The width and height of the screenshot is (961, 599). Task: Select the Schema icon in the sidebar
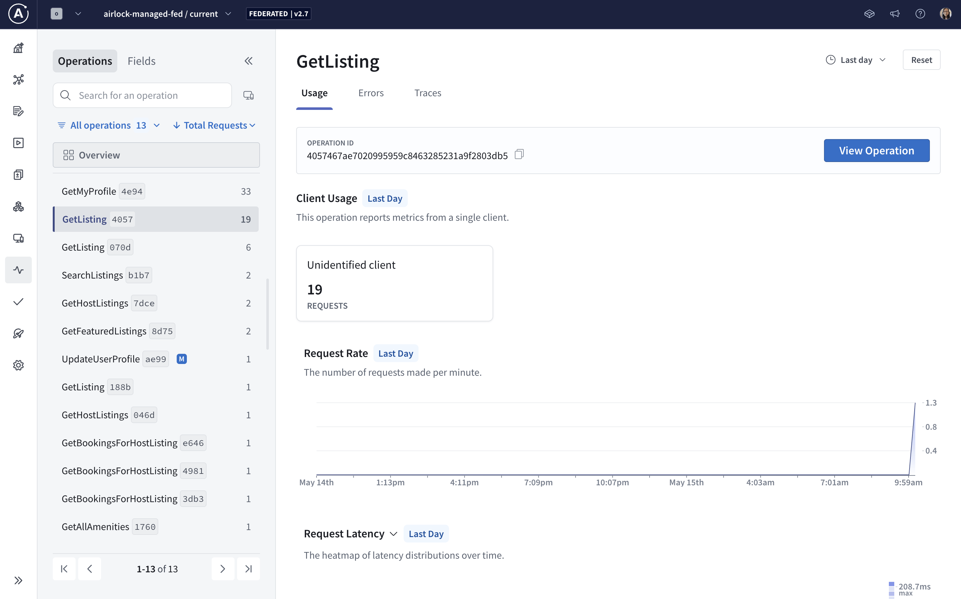(x=18, y=80)
